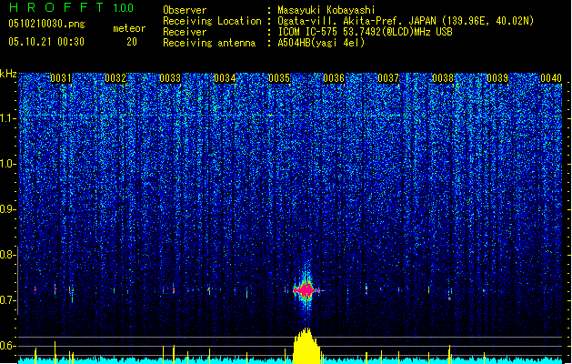Click the meteor count label
The height and width of the screenshot is (364, 572).
[x=129, y=28]
